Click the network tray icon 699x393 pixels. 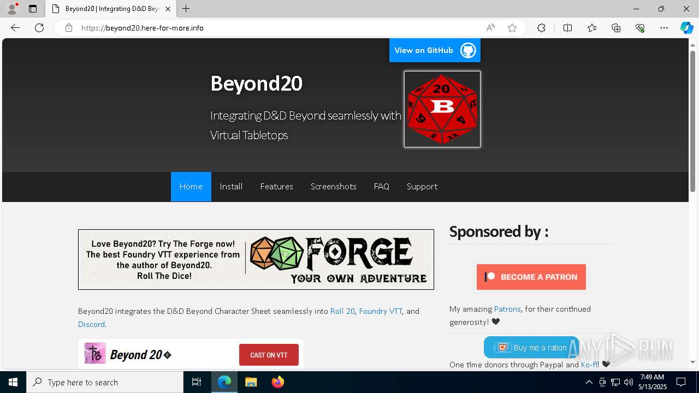tap(615, 382)
